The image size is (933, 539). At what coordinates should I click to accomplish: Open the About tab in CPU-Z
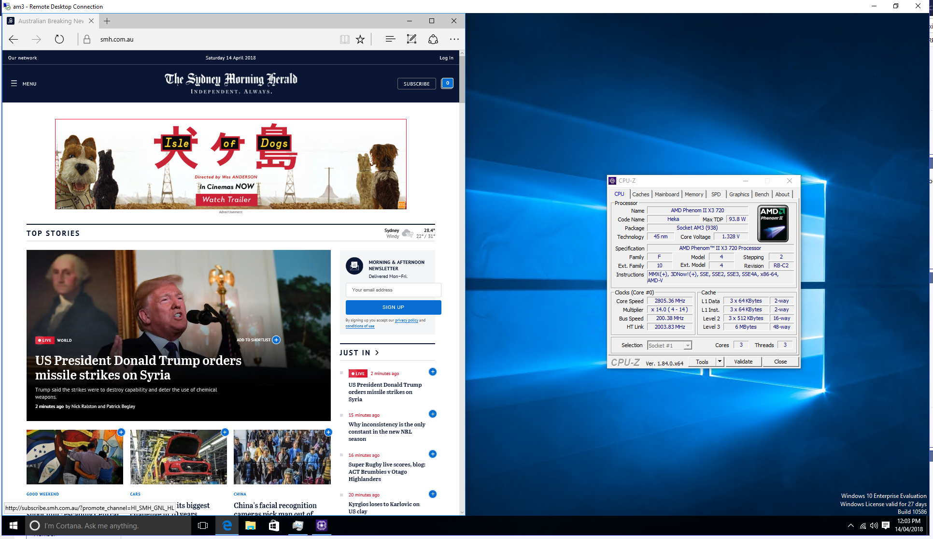(x=782, y=194)
